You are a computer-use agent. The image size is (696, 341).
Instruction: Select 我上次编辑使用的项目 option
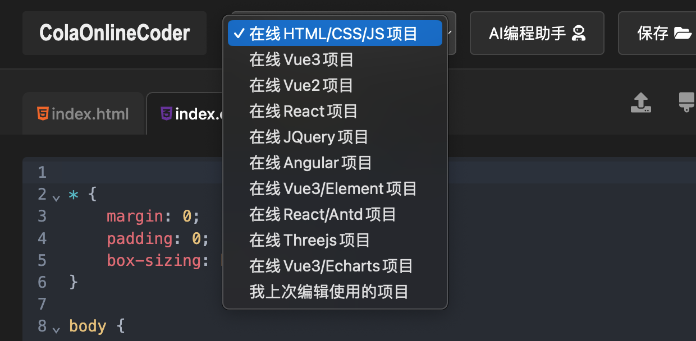coord(335,292)
